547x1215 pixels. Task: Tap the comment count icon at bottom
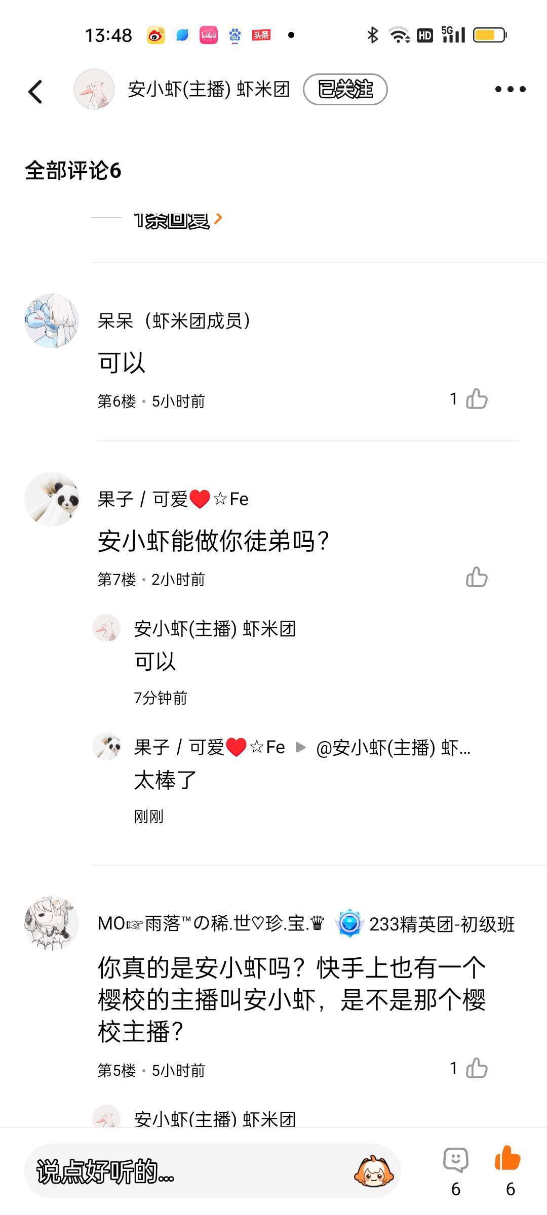455,1160
